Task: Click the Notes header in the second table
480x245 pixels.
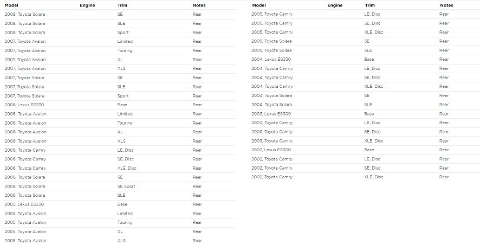Action: point(446,5)
